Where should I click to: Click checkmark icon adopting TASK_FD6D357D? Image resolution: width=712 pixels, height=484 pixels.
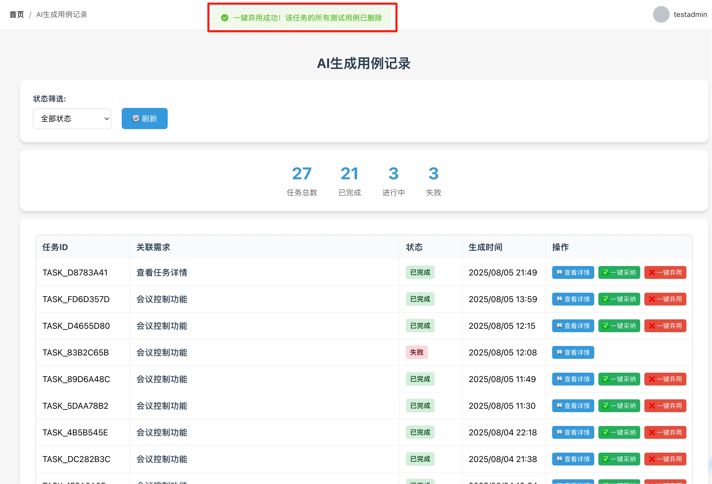coord(605,299)
